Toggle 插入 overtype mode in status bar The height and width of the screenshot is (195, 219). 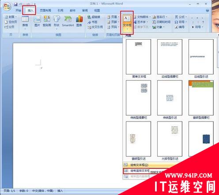click(60, 191)
